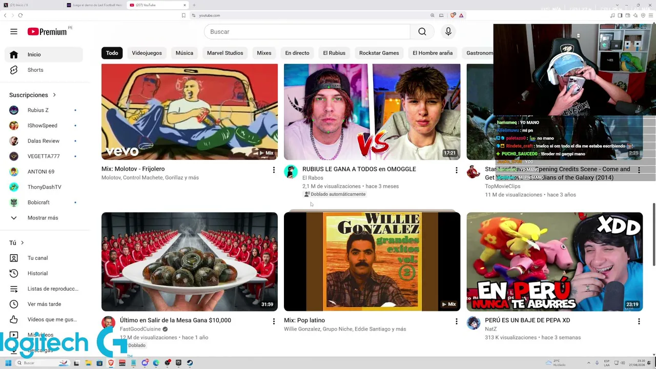The width and height of the screenshot is (656, 369).
Task: Click the search magnifier button
Action: 422,32
